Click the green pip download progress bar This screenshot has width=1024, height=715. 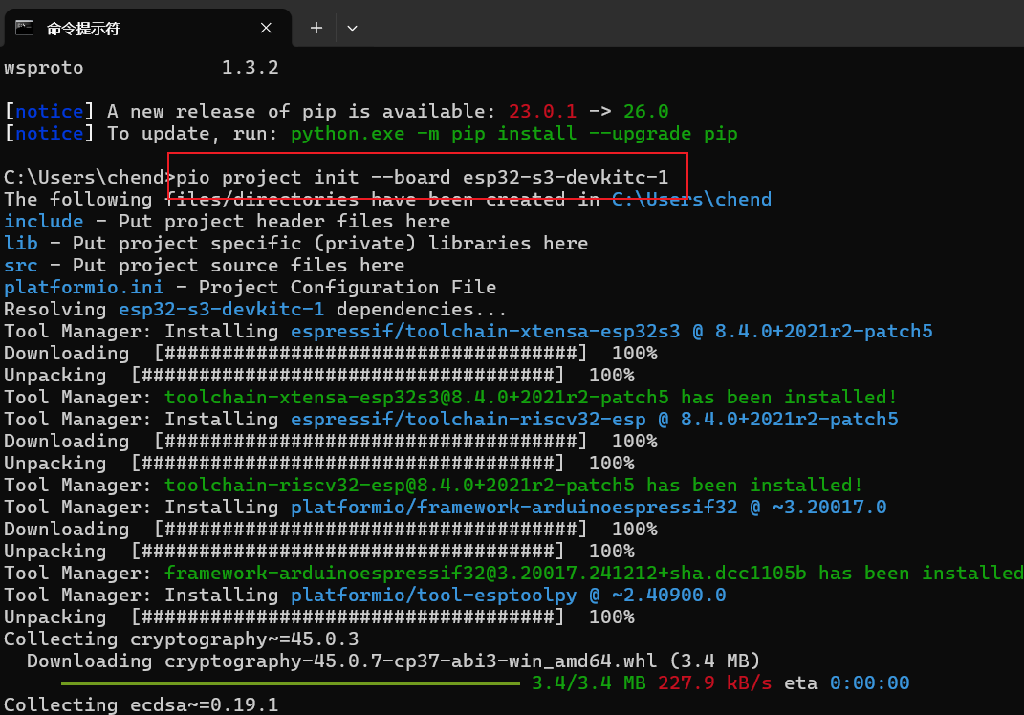[291, 683]
